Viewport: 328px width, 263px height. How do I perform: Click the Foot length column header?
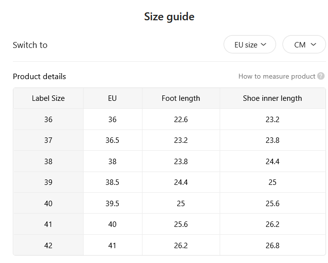tap(181, 98)
